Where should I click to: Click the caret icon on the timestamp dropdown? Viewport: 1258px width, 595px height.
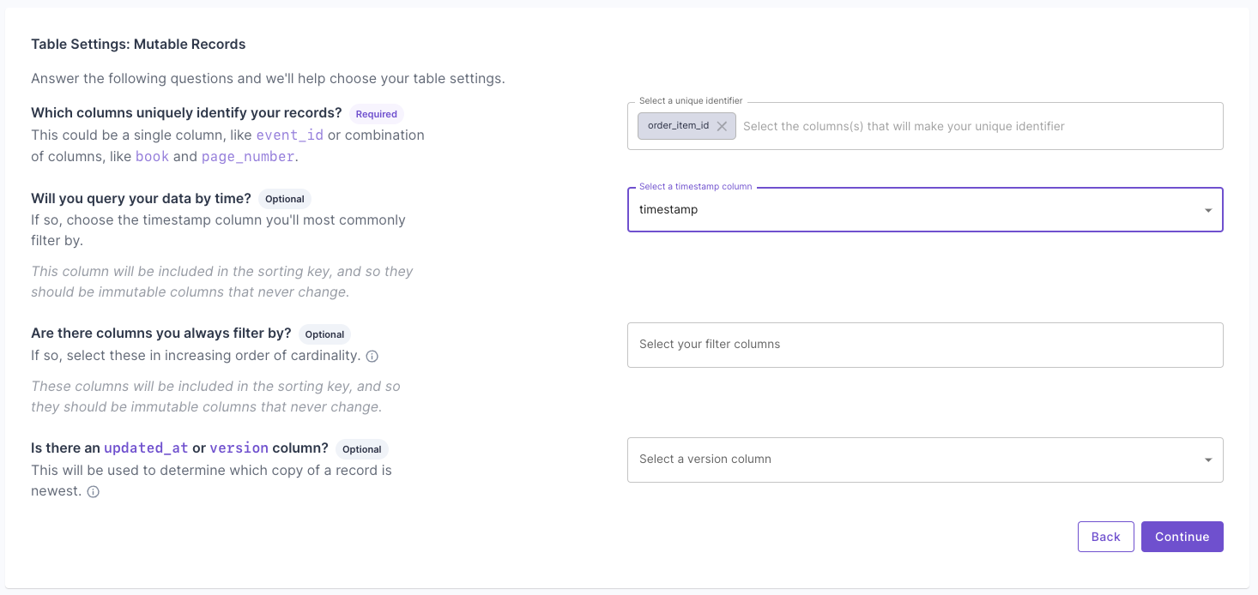point(1207,209)
